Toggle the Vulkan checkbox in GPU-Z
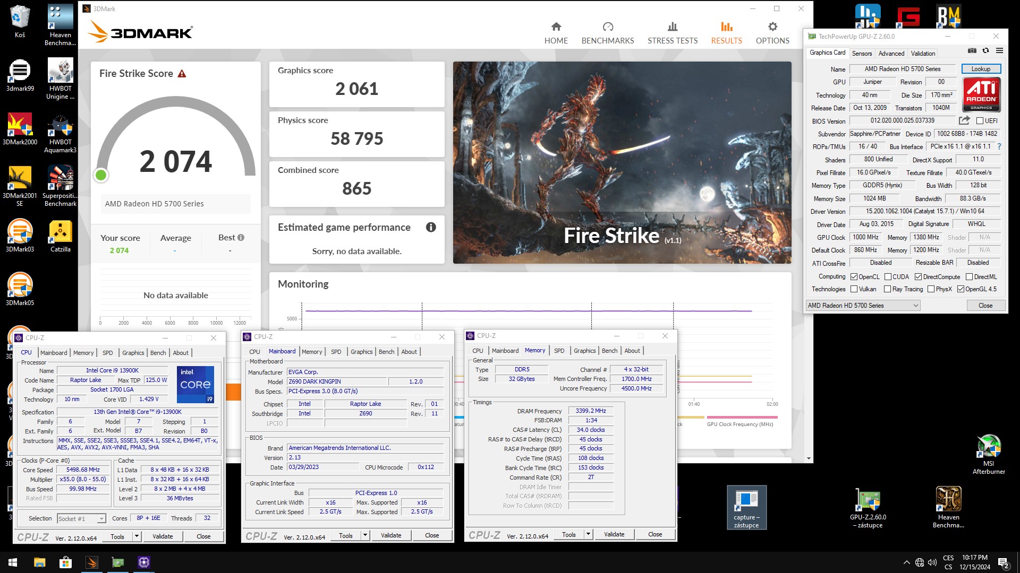 (x=854, y=289)
